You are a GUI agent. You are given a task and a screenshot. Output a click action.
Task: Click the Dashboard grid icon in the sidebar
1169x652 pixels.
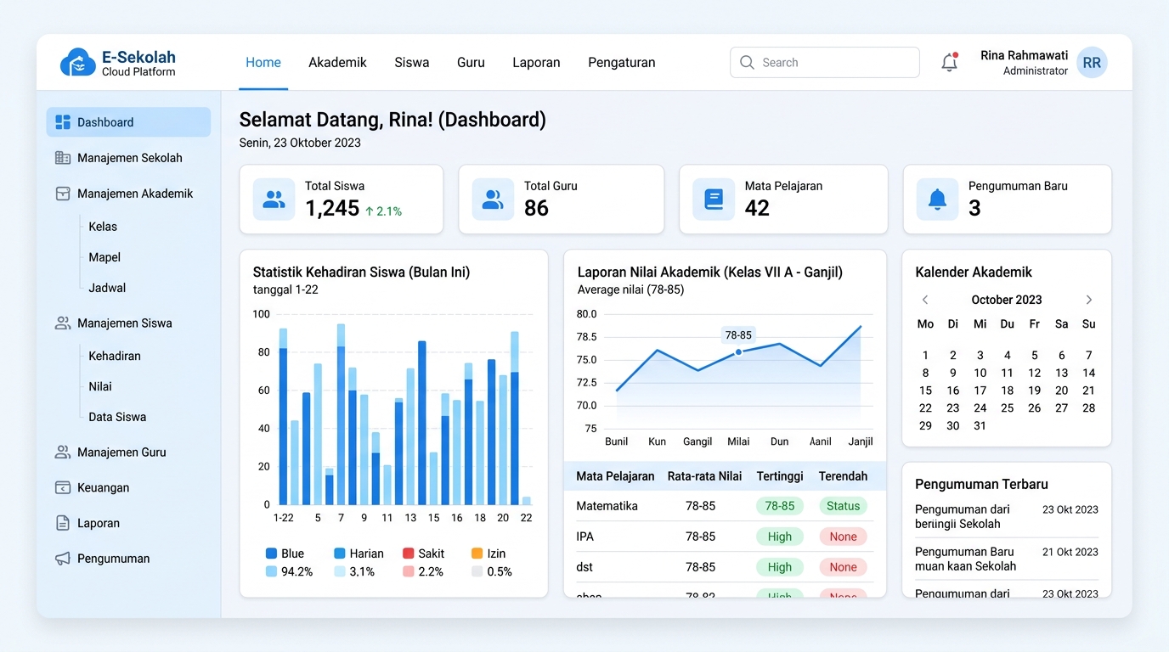pyautogui.click(x=63, y=122)
